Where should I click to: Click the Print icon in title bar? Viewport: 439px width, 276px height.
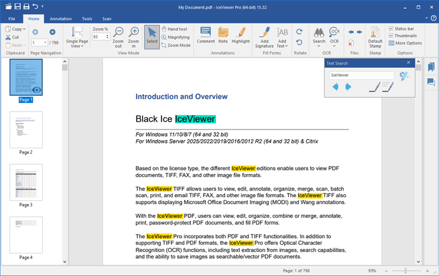[x=26, y=6]
